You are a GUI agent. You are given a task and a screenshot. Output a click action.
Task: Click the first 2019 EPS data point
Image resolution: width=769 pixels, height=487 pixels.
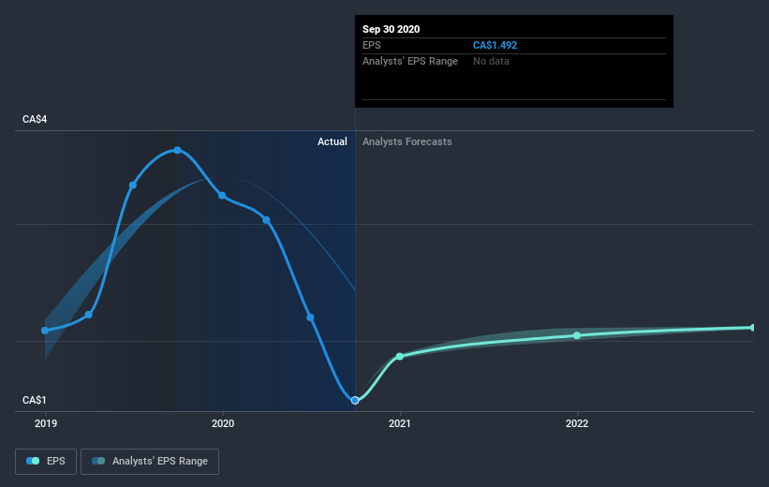pos(45,331)
